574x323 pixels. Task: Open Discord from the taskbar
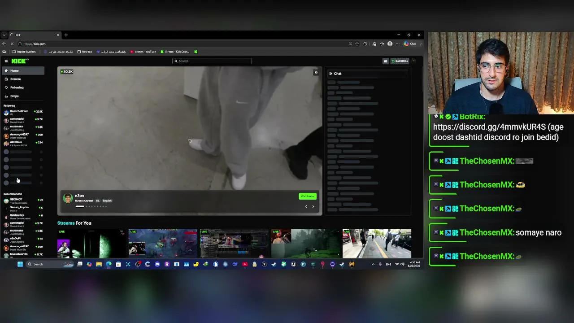click(157, 264)
